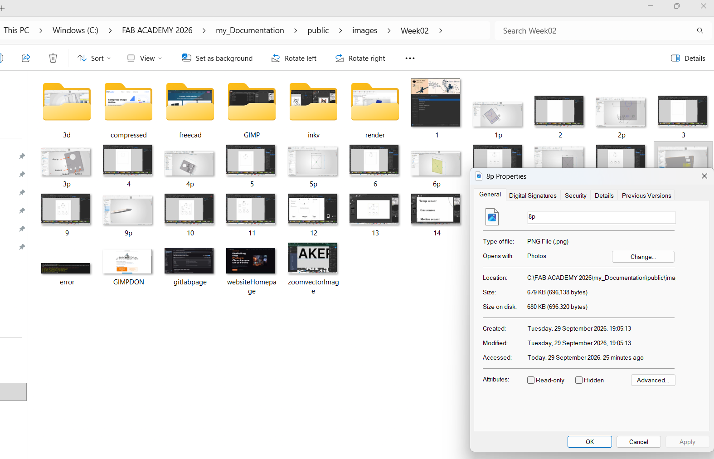Image resolution: width=714 pixels, height=459 pixels.
Task: Switch to the Previous Versions tab
Action: [x=646, y=195]
